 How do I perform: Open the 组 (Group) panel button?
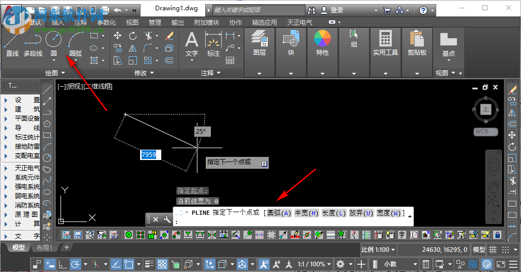[x=354, y=39]
